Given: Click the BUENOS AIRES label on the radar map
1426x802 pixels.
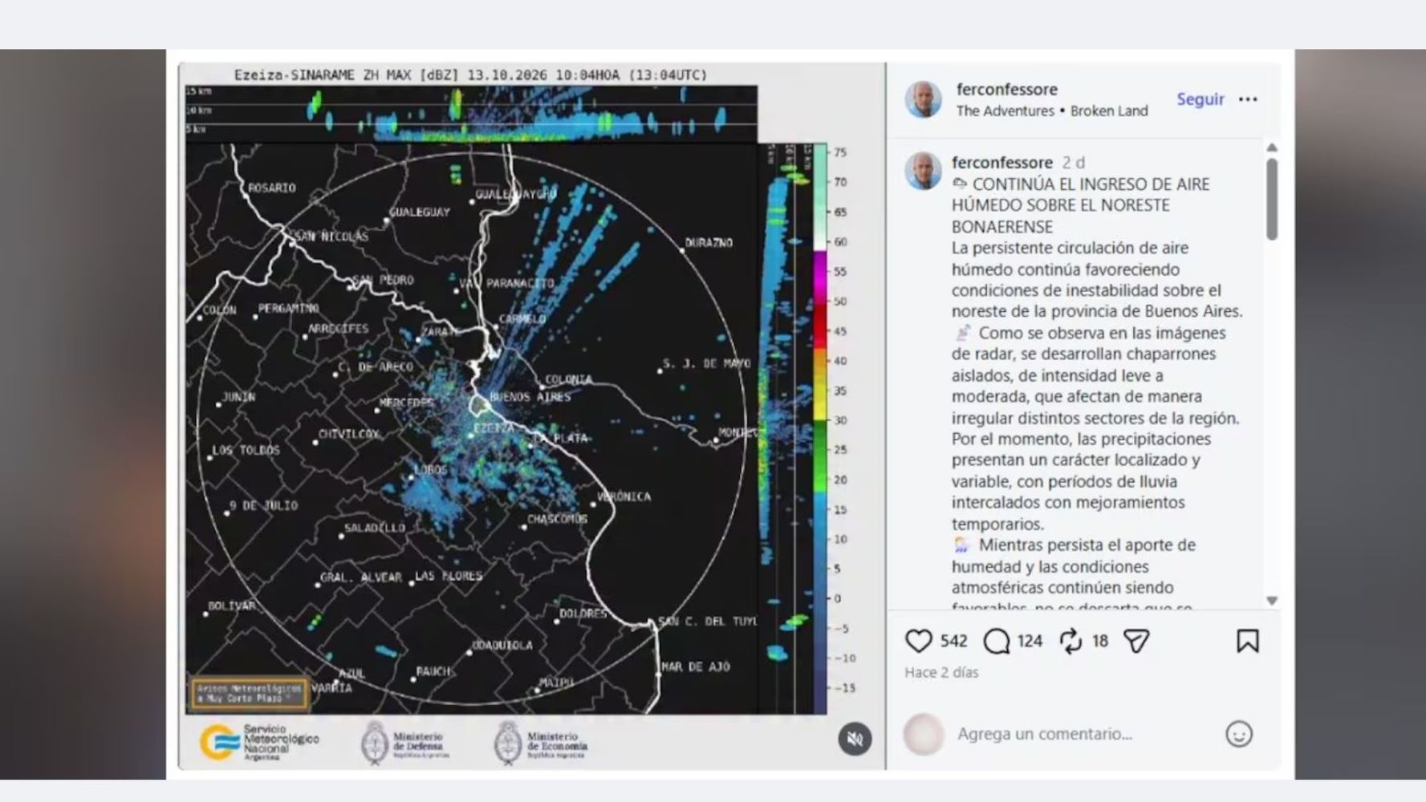Looking at the screenshot, I should (530, 397).
